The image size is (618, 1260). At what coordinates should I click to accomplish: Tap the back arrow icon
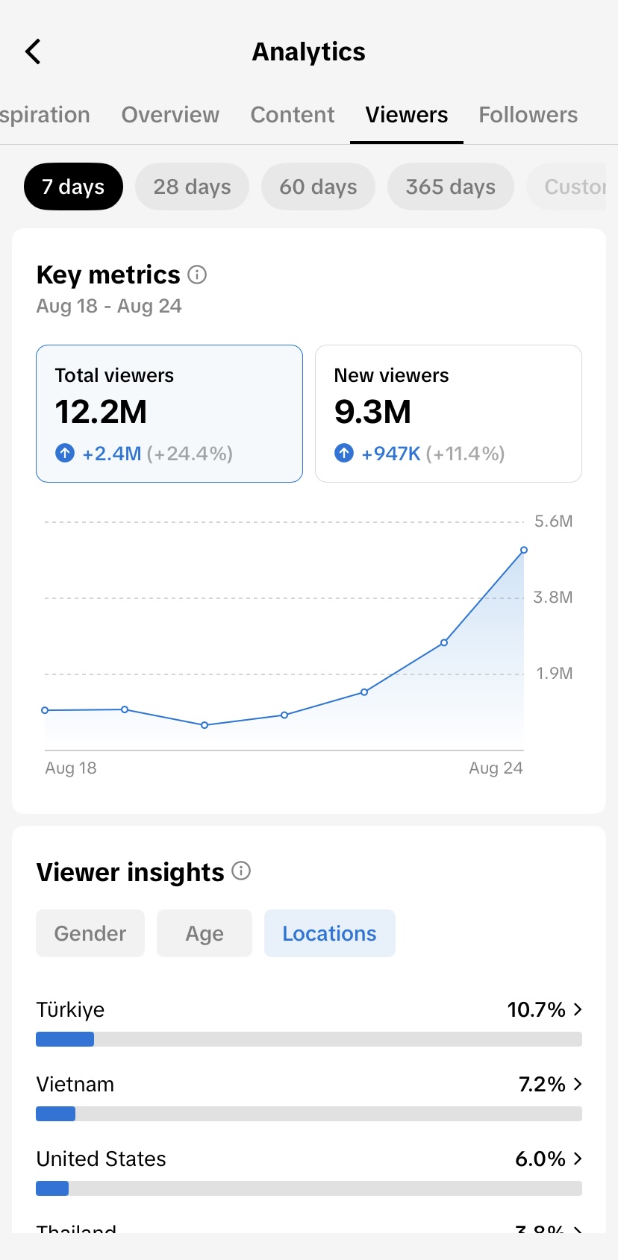point(33,51)
